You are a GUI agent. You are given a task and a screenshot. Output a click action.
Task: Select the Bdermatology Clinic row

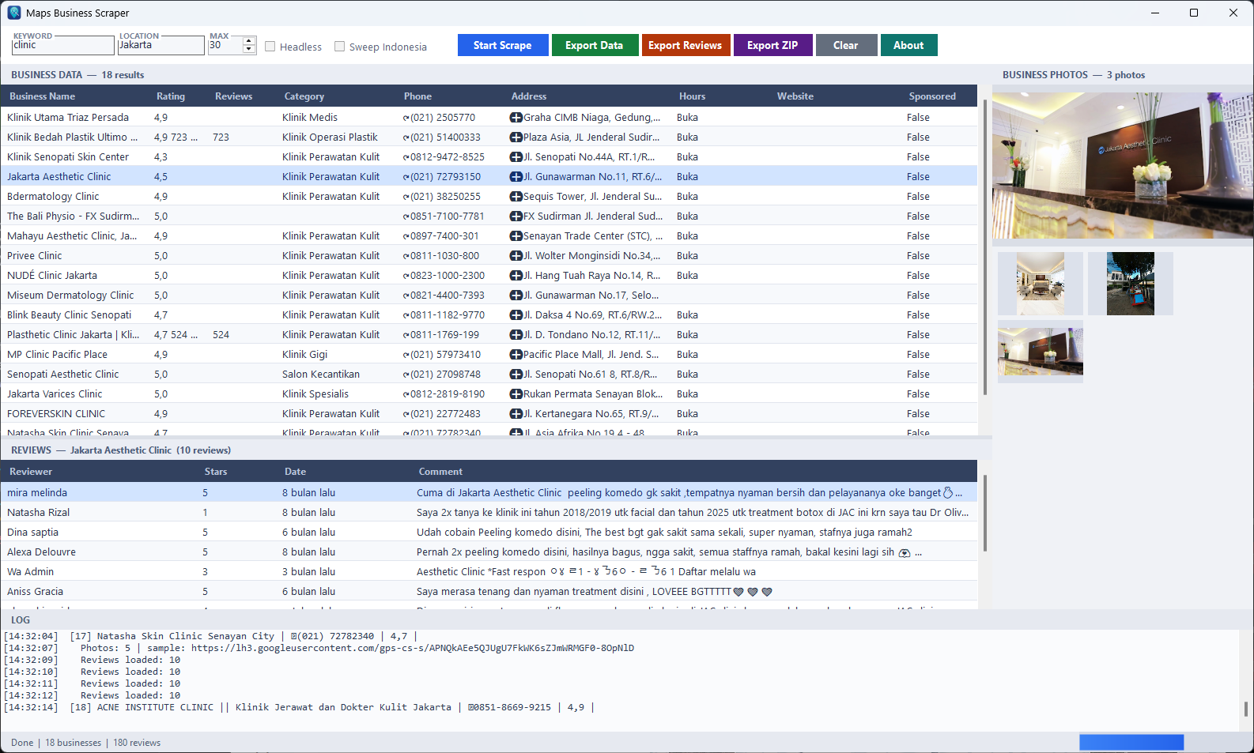(x=489, y=196)
